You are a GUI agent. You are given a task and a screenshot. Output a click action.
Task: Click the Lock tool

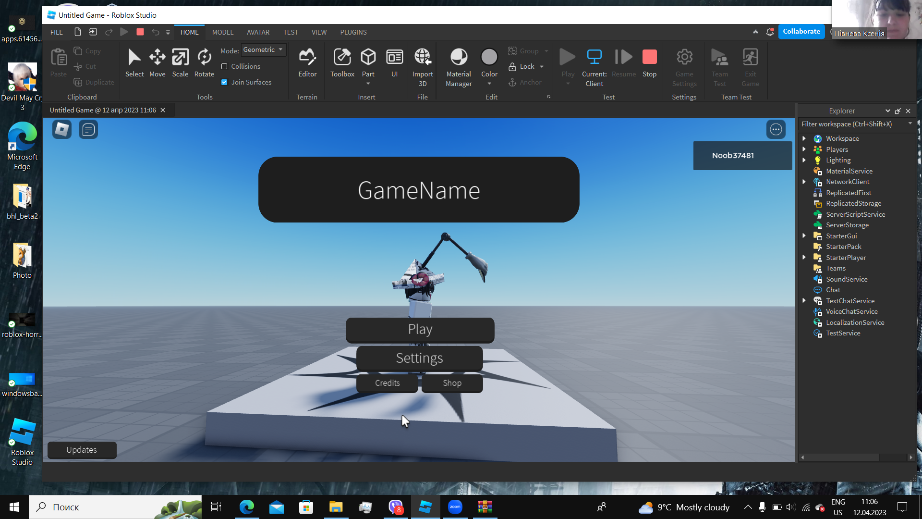[522, 66]
